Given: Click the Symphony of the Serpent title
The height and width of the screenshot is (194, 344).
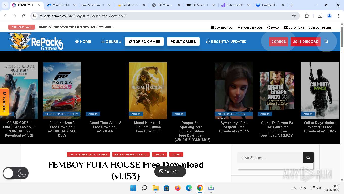Looking at the screenshot, I should click(x=234, y=127).
